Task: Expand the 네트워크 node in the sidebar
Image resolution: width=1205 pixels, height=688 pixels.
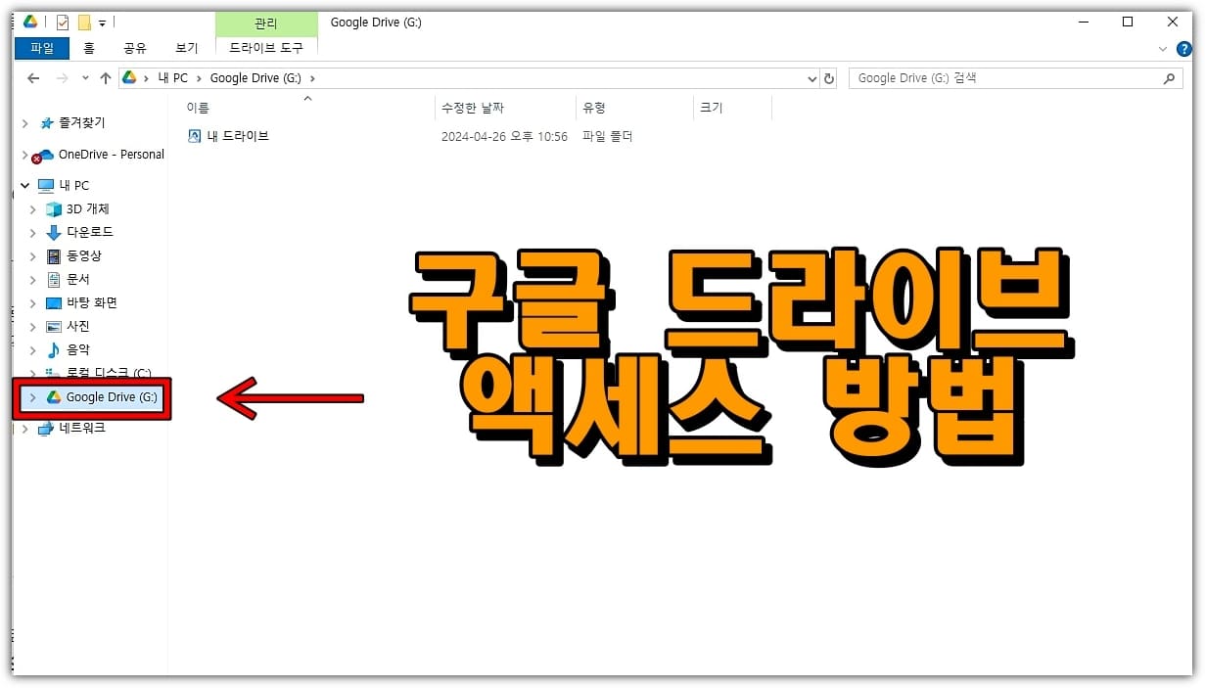Action: pyautogui.click(x=24, y=428)
